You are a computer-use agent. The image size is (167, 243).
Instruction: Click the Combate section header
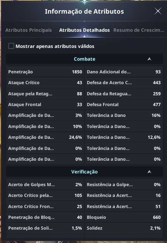pos(85,59)
